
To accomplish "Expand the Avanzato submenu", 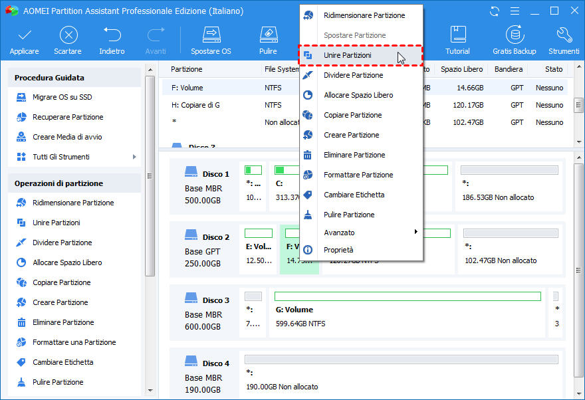I will coord(361,233).
